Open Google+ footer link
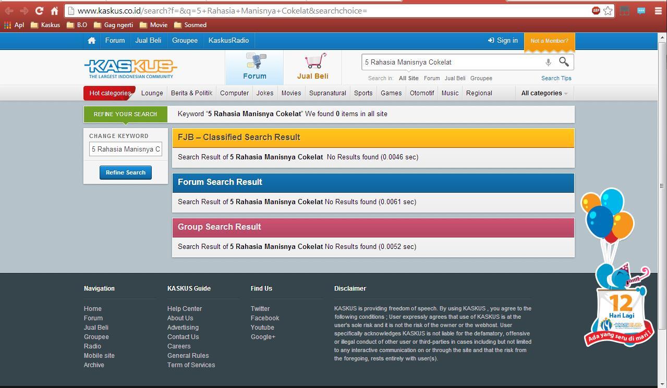The width and height of the screenshot is (667, 388). coord(263,337)
